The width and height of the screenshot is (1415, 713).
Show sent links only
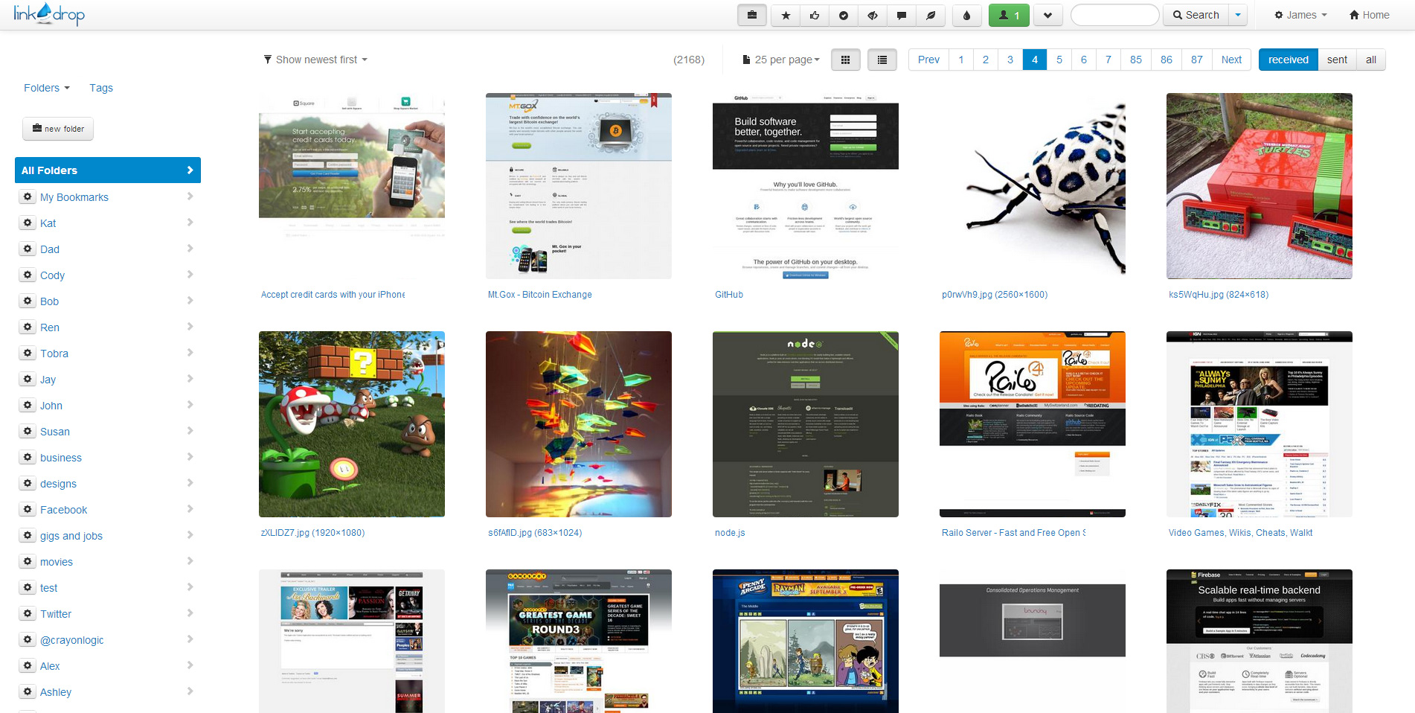point(1337,60)
